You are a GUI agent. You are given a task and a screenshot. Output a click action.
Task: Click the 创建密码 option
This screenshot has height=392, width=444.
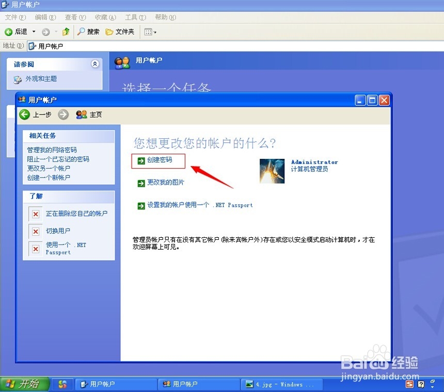[x=158, y=161]
